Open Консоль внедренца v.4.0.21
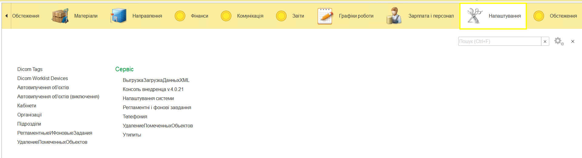Image resolution: width=582 pixels, height=158 pixels. pyautogui.click(x=153, y=89)
